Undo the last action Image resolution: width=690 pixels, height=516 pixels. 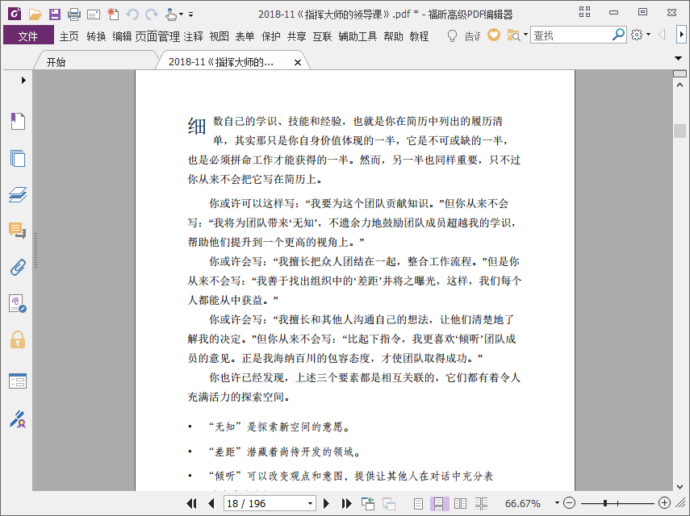point(132,15)
